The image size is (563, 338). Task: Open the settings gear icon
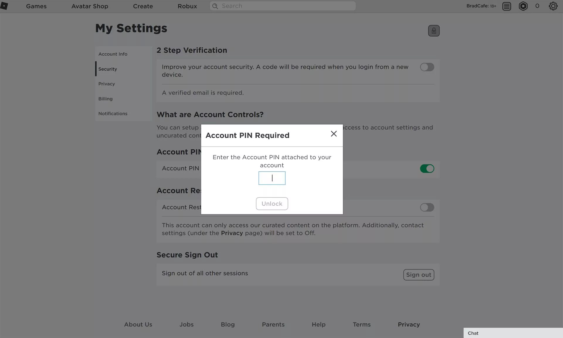pos(553,6)
